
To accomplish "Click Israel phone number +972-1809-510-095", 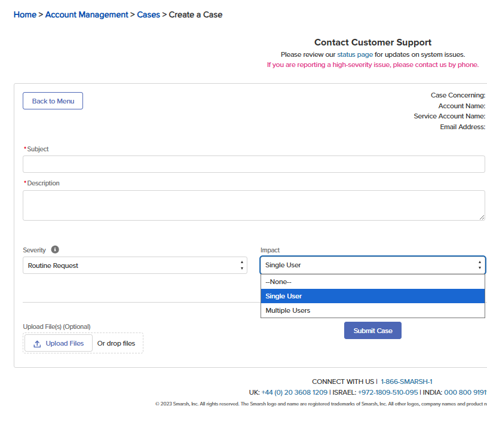I will click(x=388, y=392).
